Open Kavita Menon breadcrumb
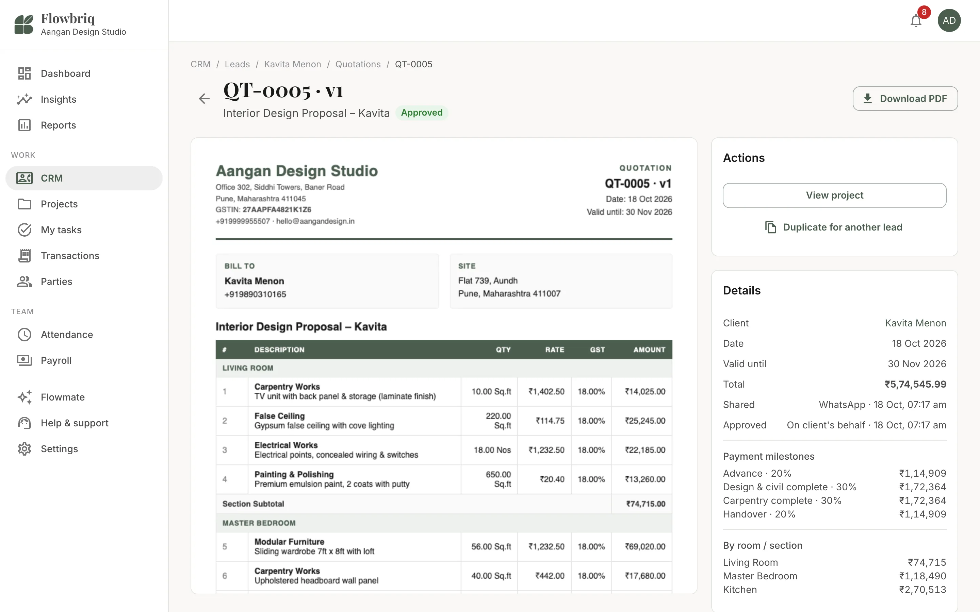Viewport: 980px width, 612px height. point(292,64)
